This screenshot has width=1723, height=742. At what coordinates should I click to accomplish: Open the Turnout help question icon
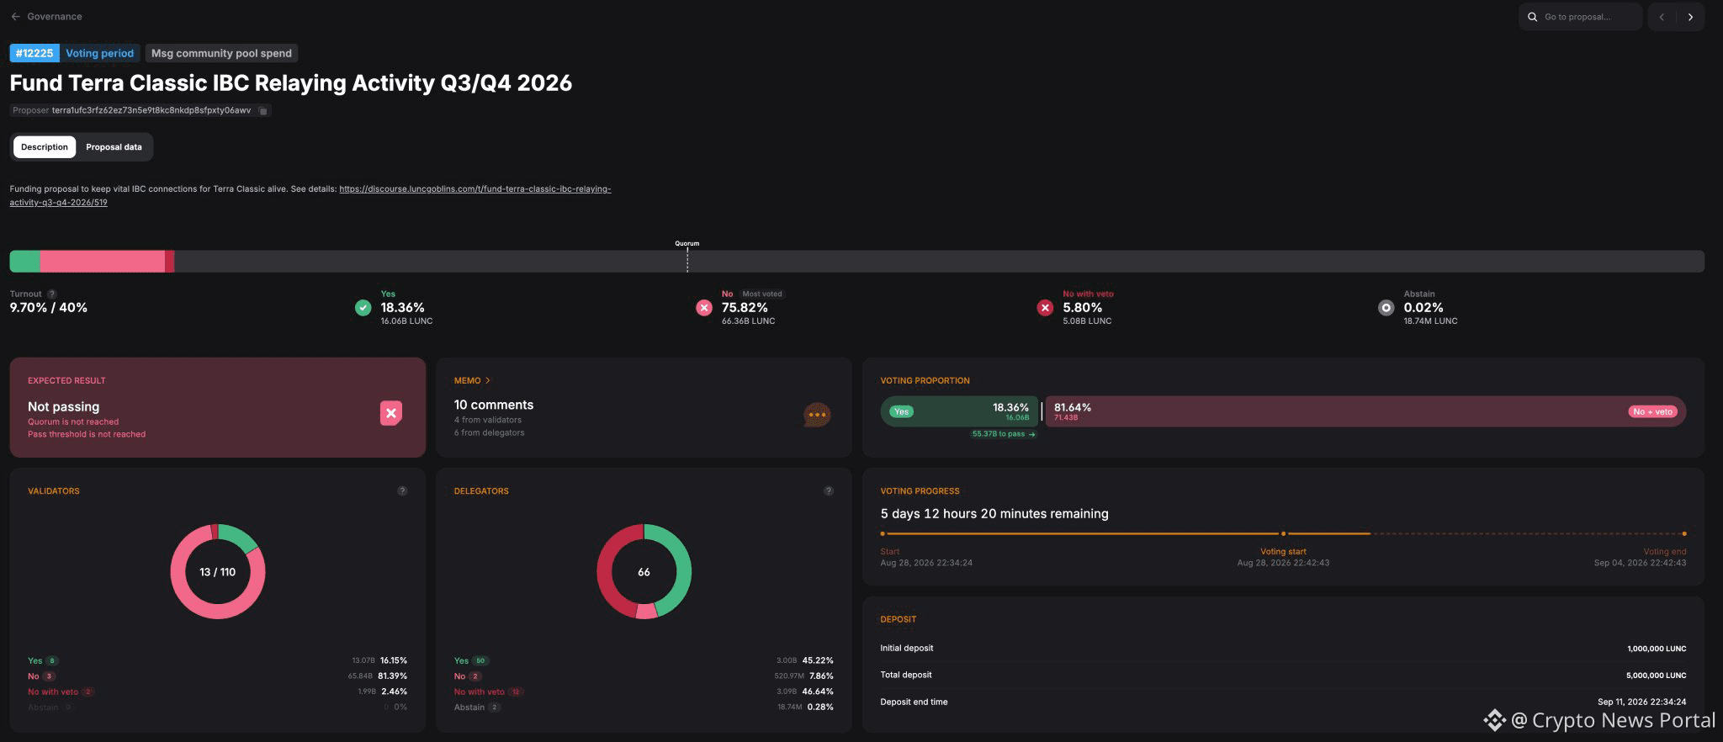click(x=52, y=294)
